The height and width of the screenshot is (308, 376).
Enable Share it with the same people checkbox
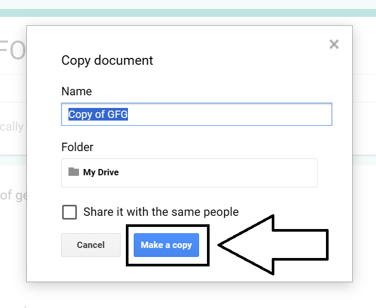click(x=70, y=212)
